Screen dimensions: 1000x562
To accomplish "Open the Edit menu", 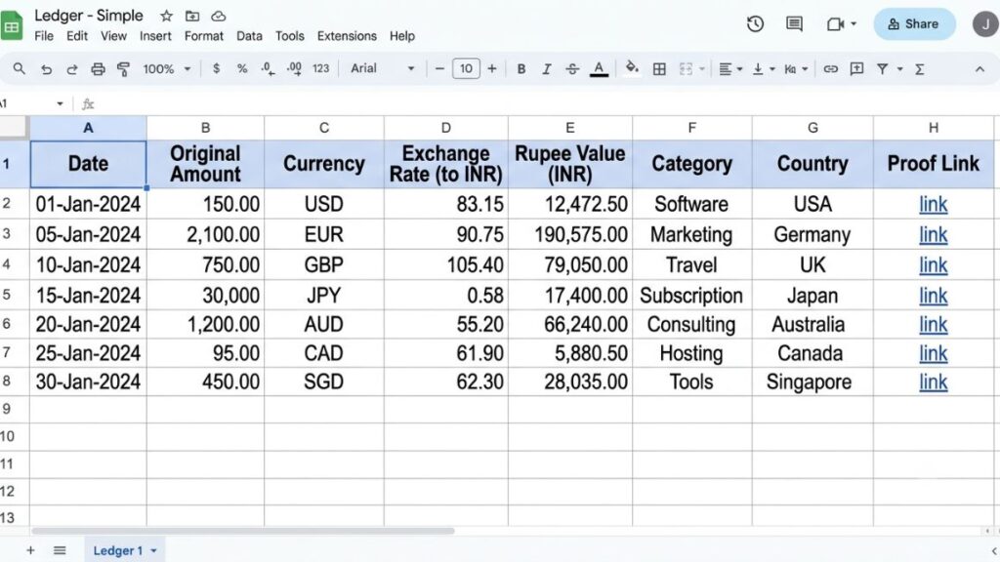I will point(77,36).
